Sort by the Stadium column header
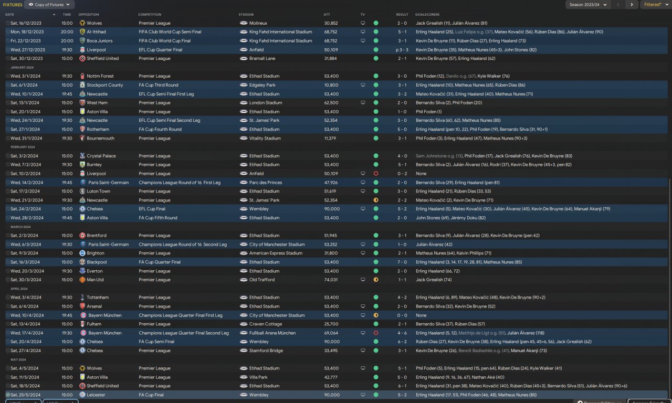Image resolution: width=672 pixels, height=403 pixels. click(246, 15)
